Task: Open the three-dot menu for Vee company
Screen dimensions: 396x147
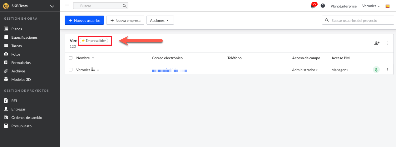Action: pyautogui.click(x=388, y=43)
